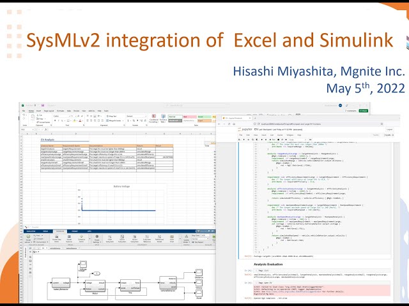
Task: Click the Share button in Excel
Action: (364, 110)
